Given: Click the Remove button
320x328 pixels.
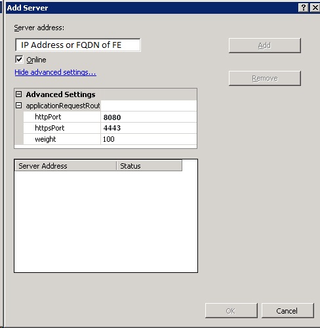Looking at the screenshot, I should click(x=265, y=78).
